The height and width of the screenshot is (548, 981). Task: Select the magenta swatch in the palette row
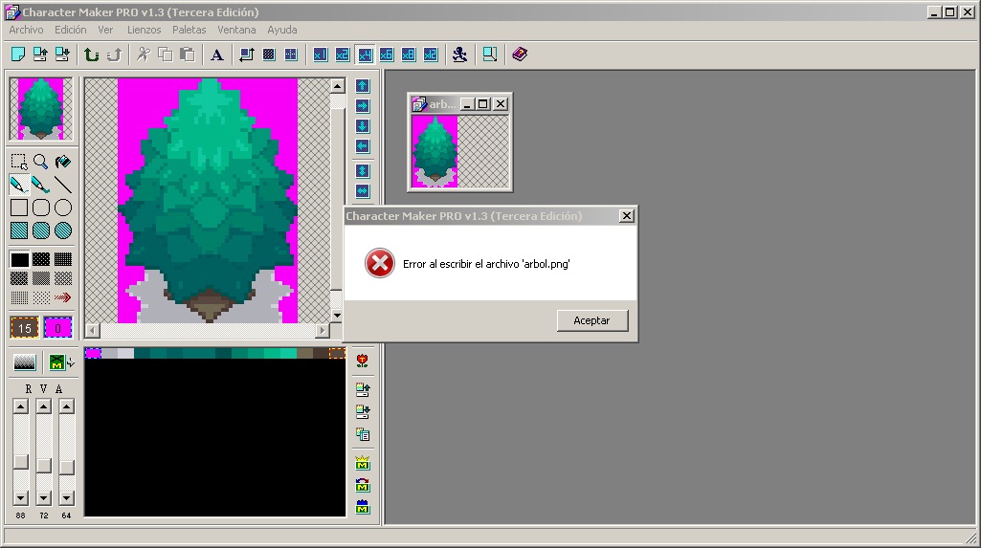[x=93, y=354]
